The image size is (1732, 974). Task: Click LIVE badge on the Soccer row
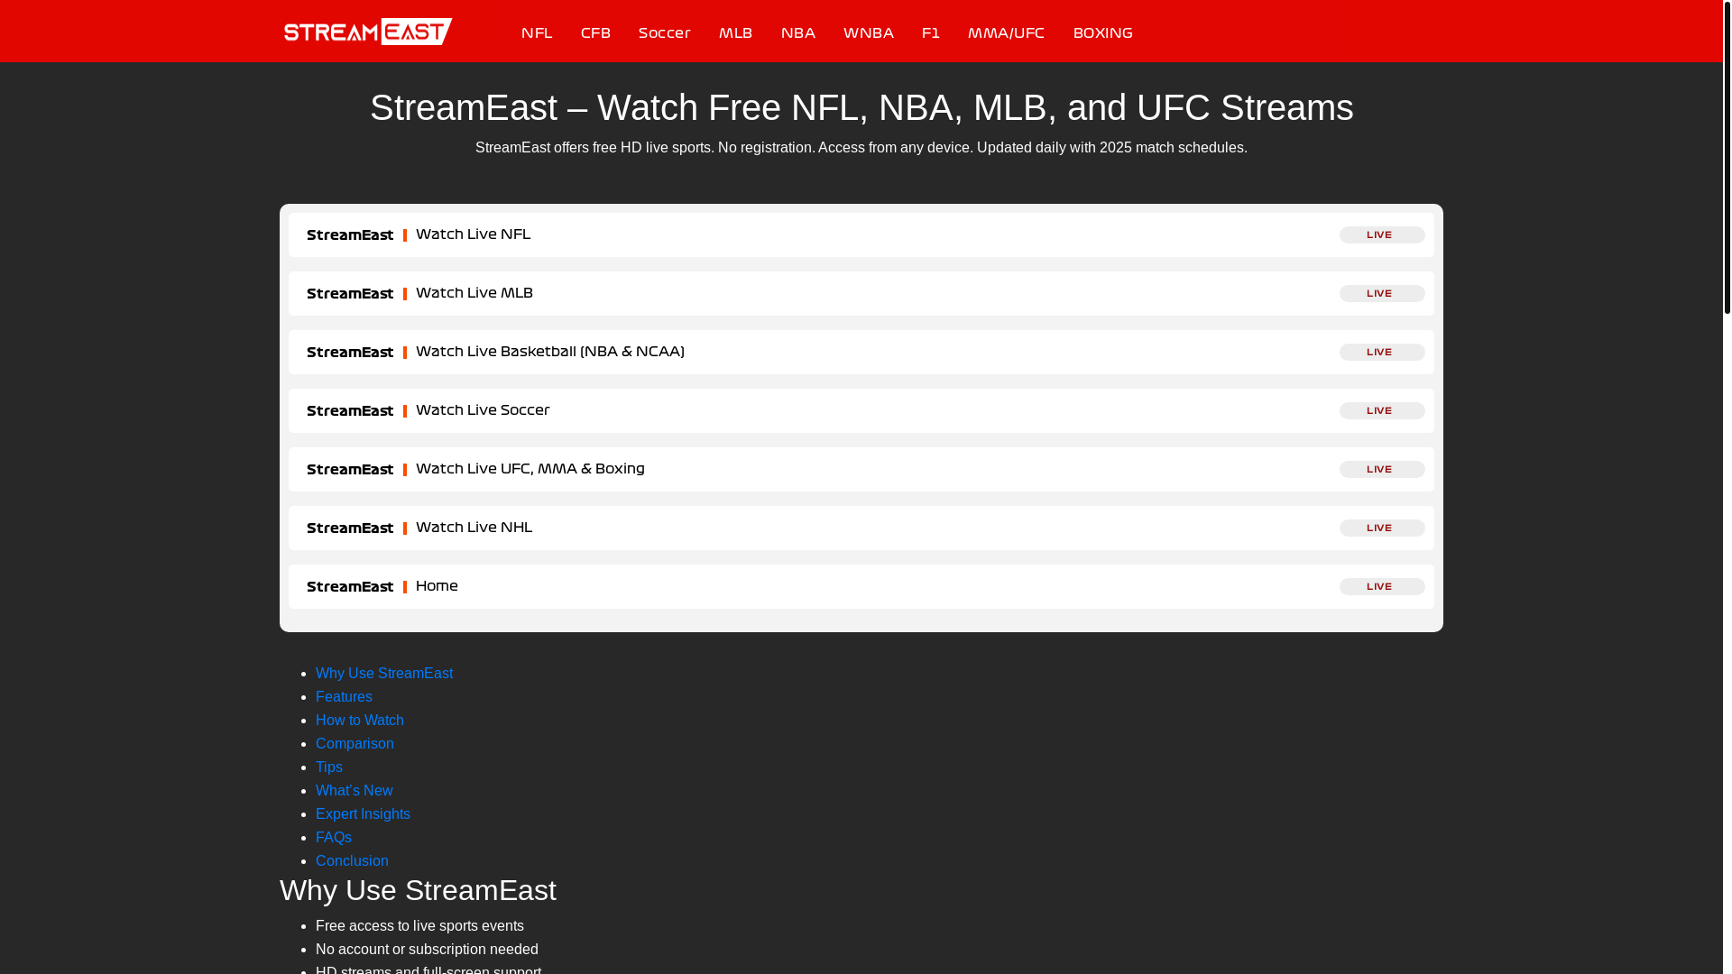point(1382,410)
